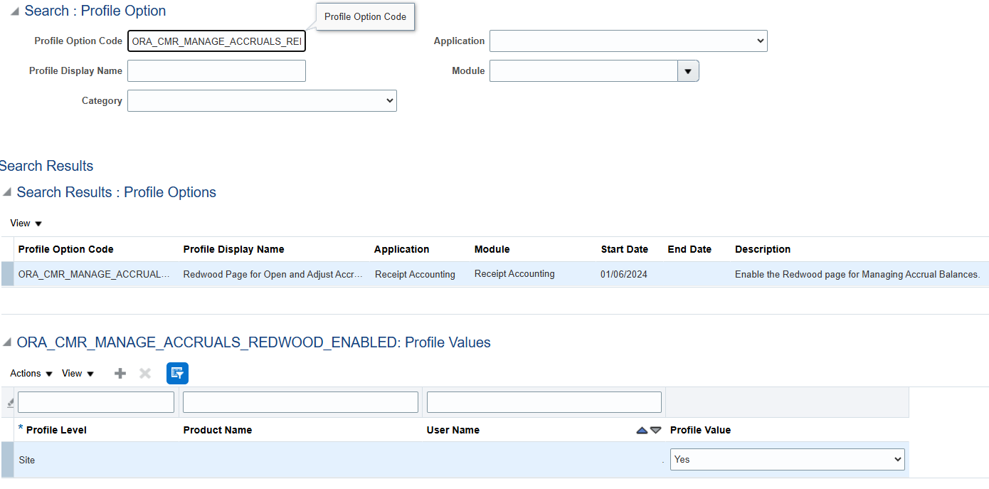Image resolution: width=989 pixels, height=489 pixels.
Task: Click the Description column header
Action: 763,249
